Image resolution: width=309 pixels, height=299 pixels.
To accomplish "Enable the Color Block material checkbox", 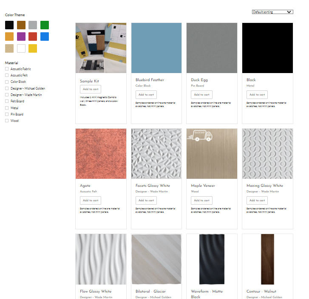I will click(x=7, y=82).
